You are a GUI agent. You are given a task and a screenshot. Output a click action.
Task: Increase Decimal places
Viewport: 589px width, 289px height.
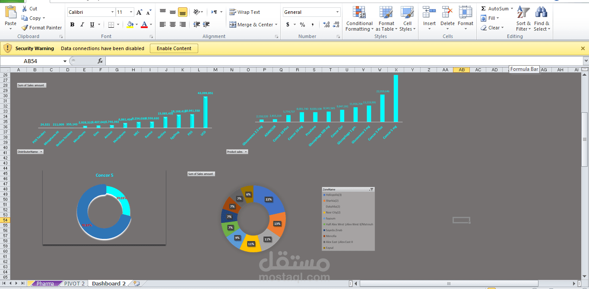pyautogui.click(x=326, y=25)
